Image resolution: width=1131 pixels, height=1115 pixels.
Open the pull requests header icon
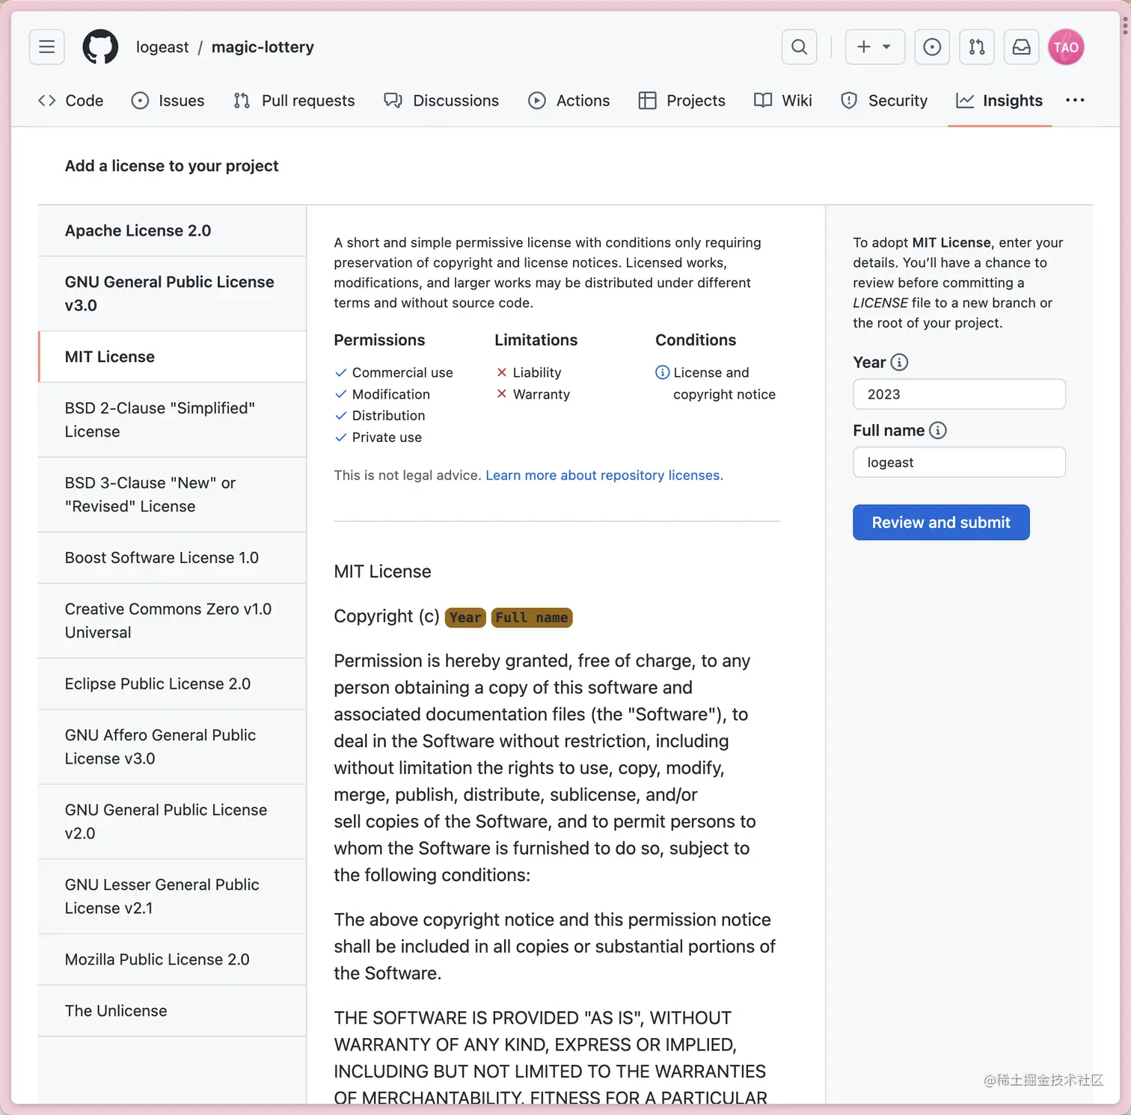tap(977, 47)
